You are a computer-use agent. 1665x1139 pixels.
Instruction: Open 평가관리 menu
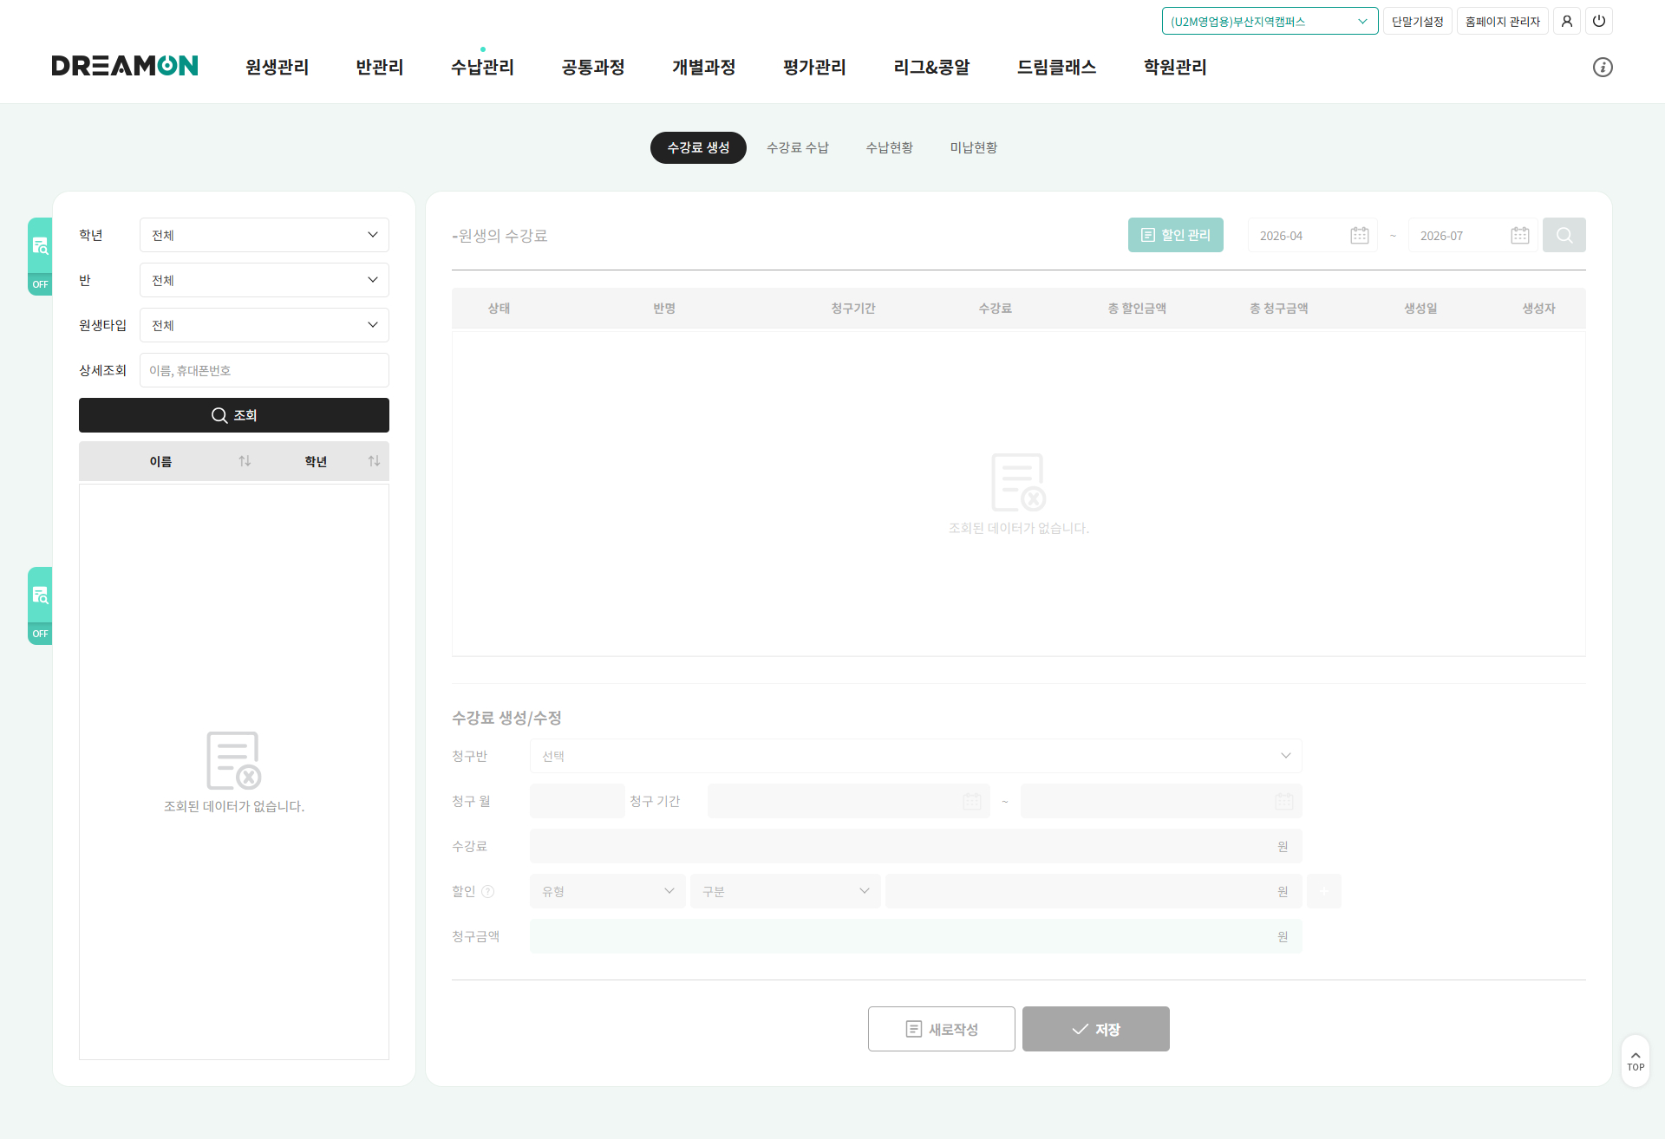(x=814, y=67)
